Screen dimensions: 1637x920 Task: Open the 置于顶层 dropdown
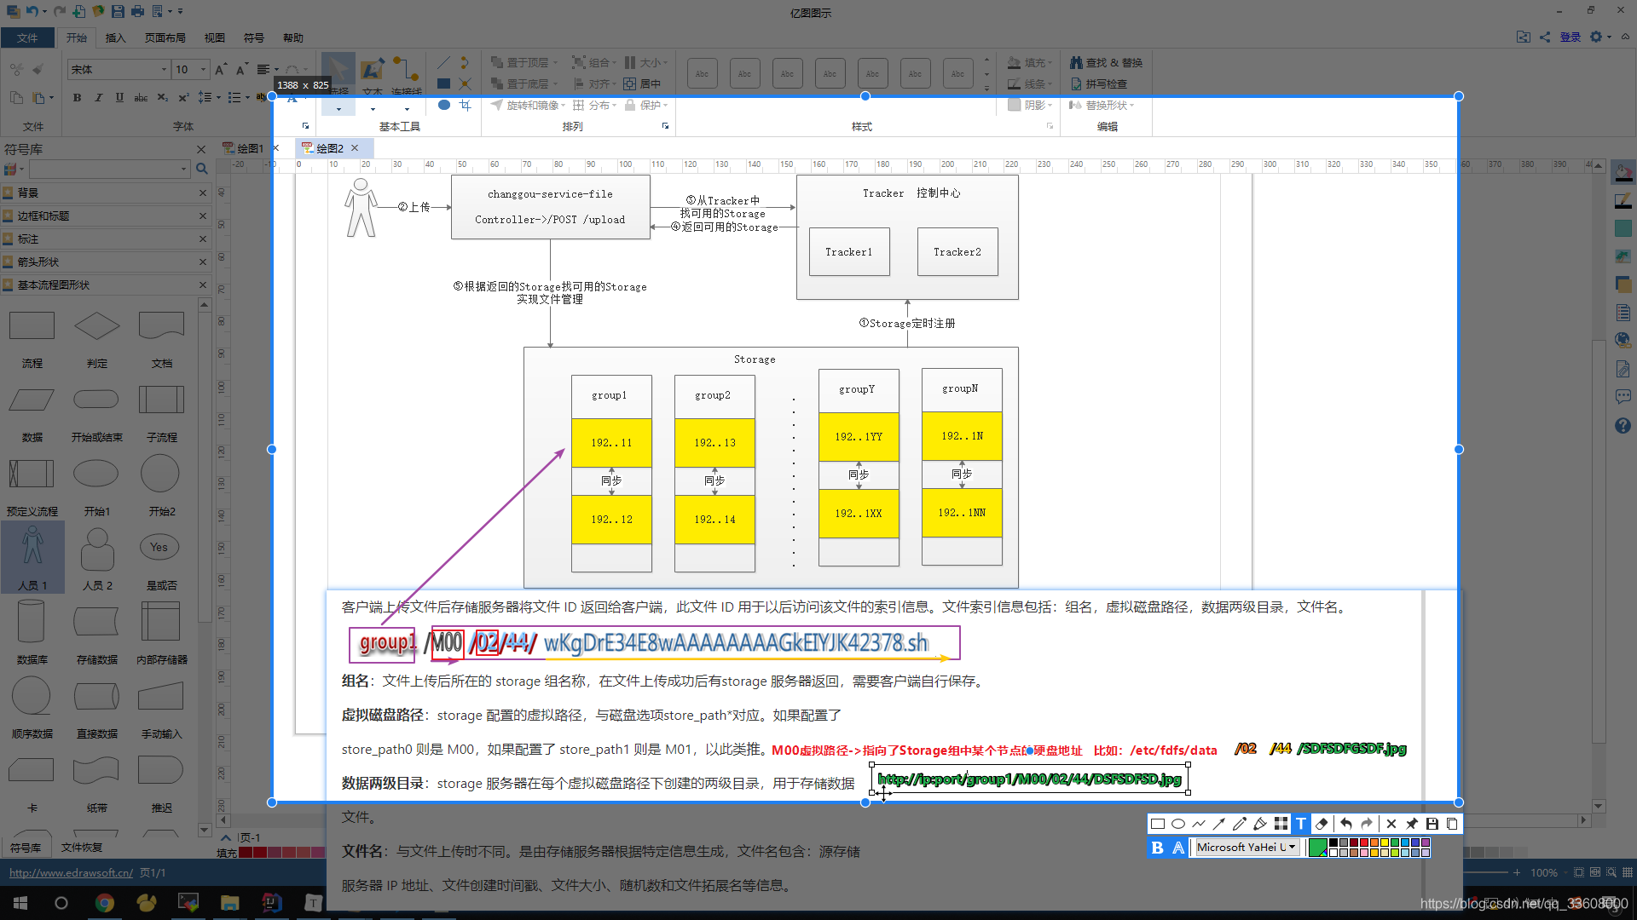coord(523,62)
